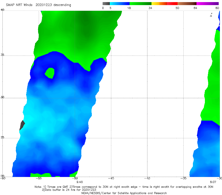Click the swath time label '9:45'
The width and height of the screenshot is (222, 195).
click(79, 182)
